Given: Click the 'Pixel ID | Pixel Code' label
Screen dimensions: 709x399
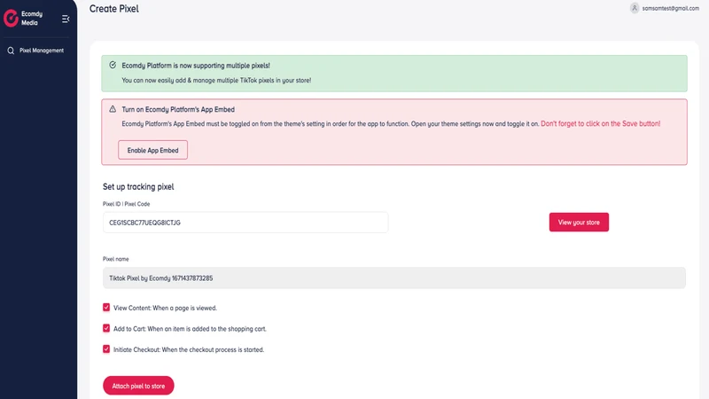Looking at the screenshot, I should click(x=126, y=204).
